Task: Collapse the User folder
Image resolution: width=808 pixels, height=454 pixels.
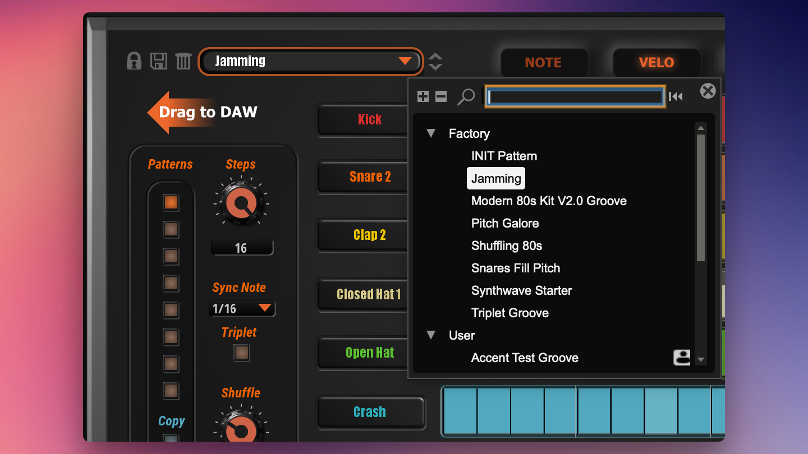Action: point(431,335)
